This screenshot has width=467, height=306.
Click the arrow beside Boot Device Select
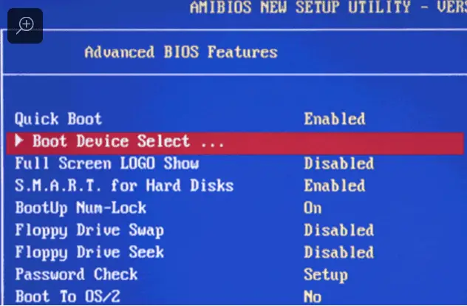coord(19,140)
